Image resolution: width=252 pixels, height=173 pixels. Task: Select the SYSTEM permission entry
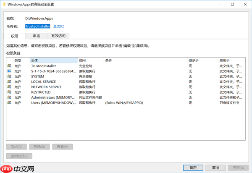tap(126, 76)
